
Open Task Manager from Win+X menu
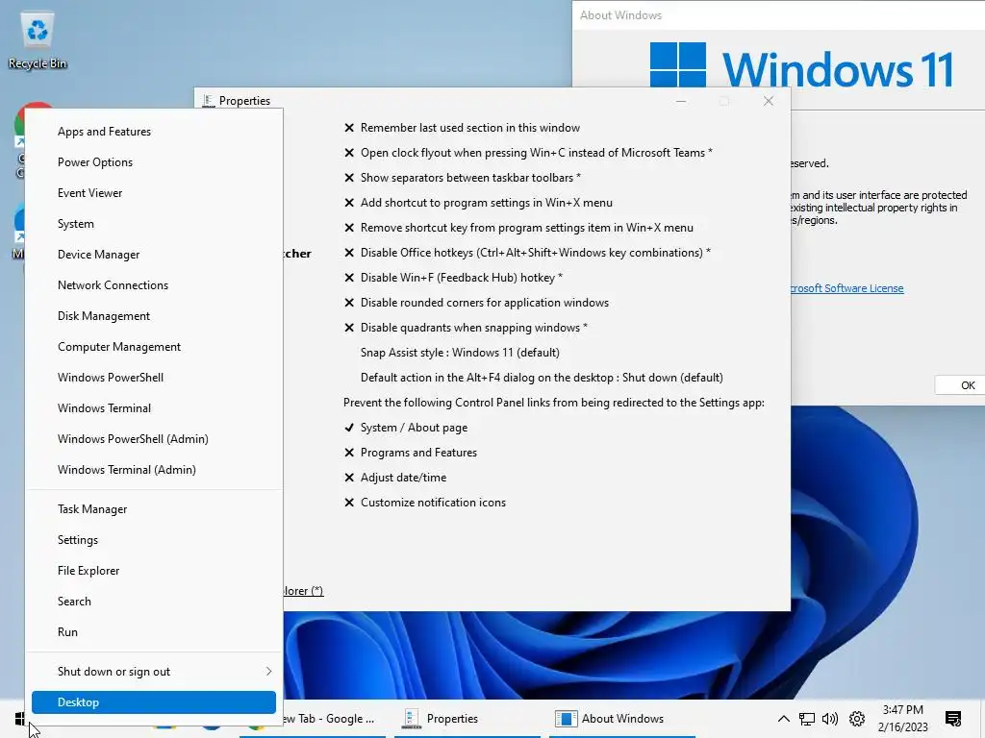click(x=154, y=509)
